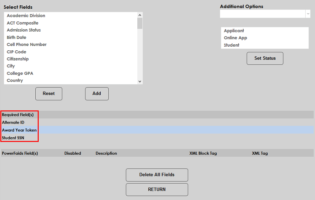Select ACT Composite field
Viewport: 315px width, 200px height.
(22, 23)
